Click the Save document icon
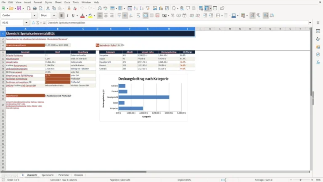Viewport: 323px width, 182px height. pos(19,8)
